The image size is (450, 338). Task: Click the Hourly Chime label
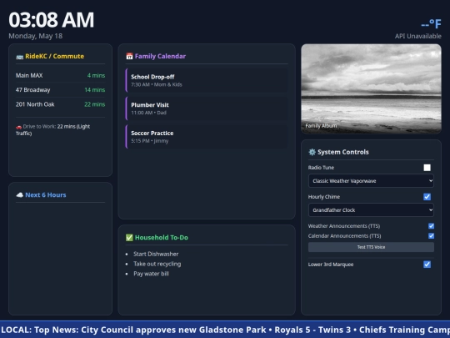[x=323, y=197]
